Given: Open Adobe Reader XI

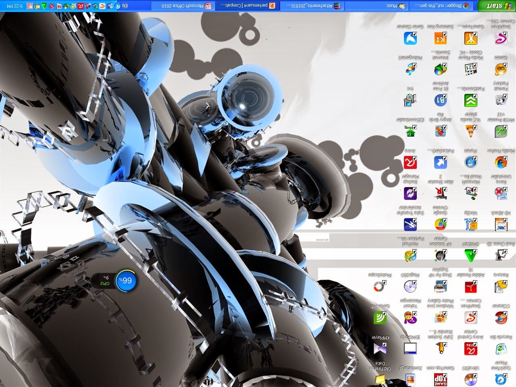Looking at the screenshot, I should pos(470,287).
